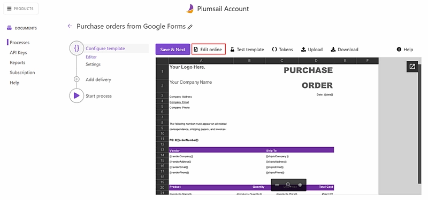Image resolution: width=428 pixels, height=200 pixels.
Task: Open Help in the left sidebar
Action: [14, 83]
